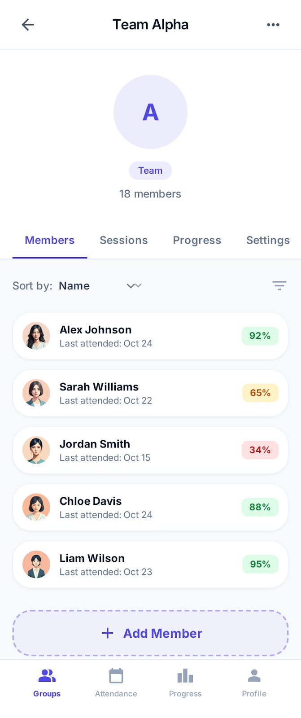Screen dimensions: 301x718
Task: Select Jordan Smith's member card
Action: pyautogui.click(x=150, y=450)
